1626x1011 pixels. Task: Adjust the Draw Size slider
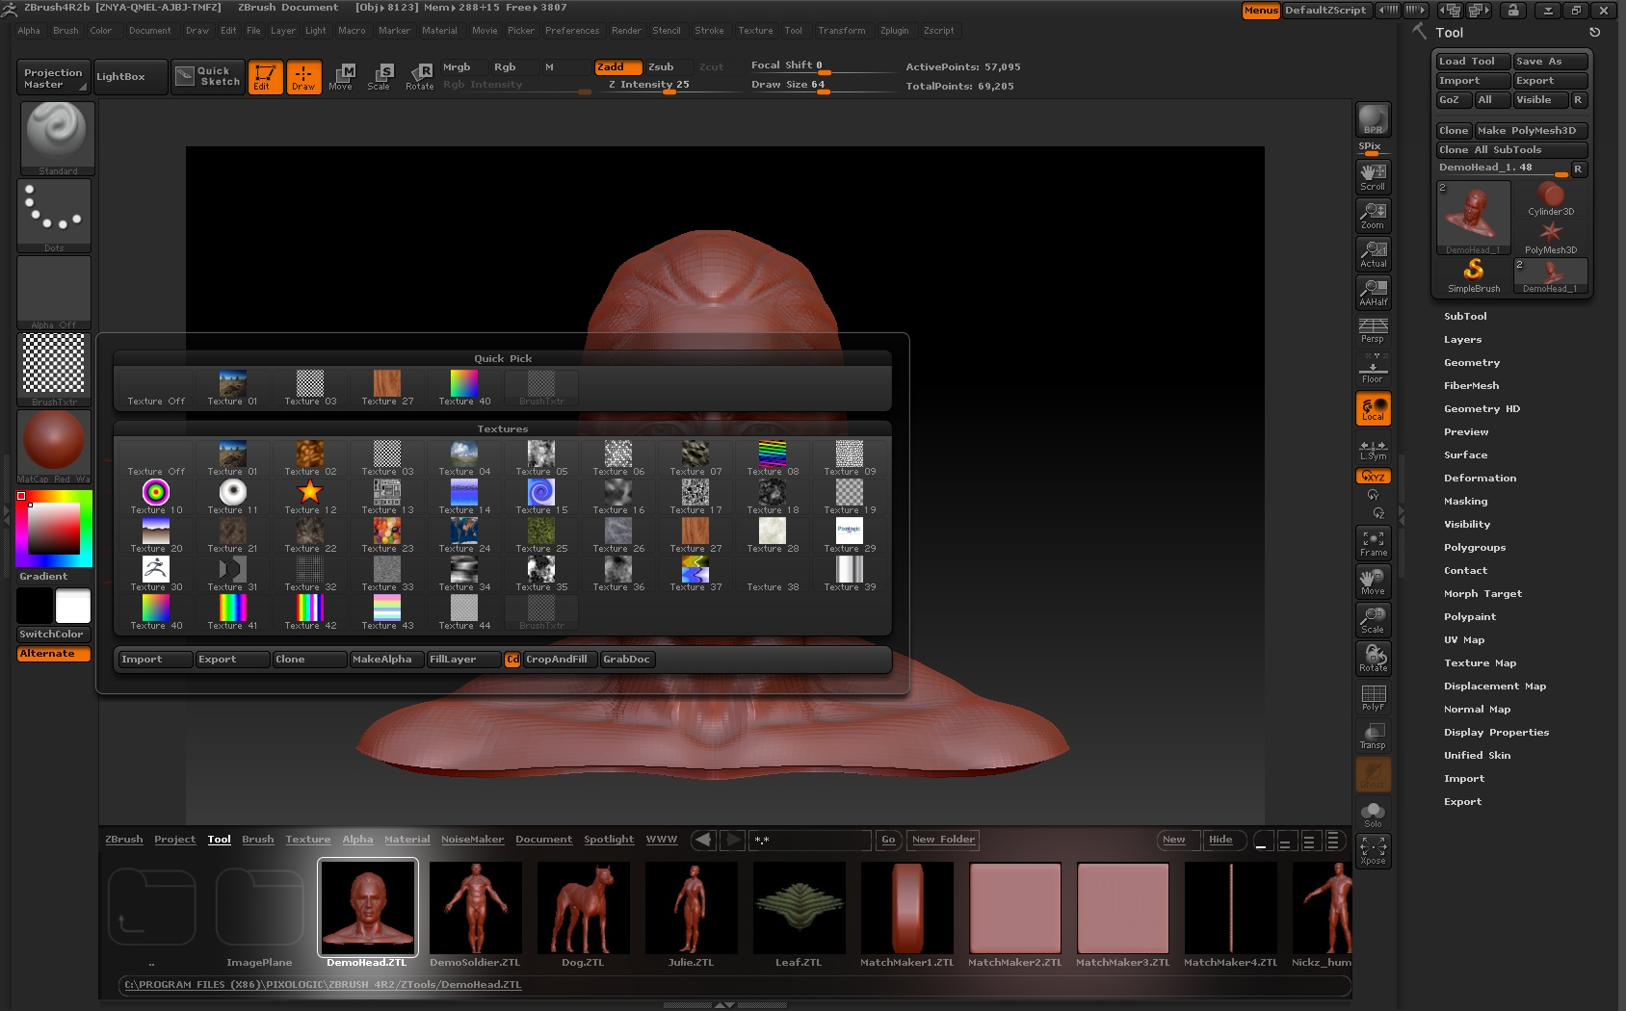click(x=822, y=86)
